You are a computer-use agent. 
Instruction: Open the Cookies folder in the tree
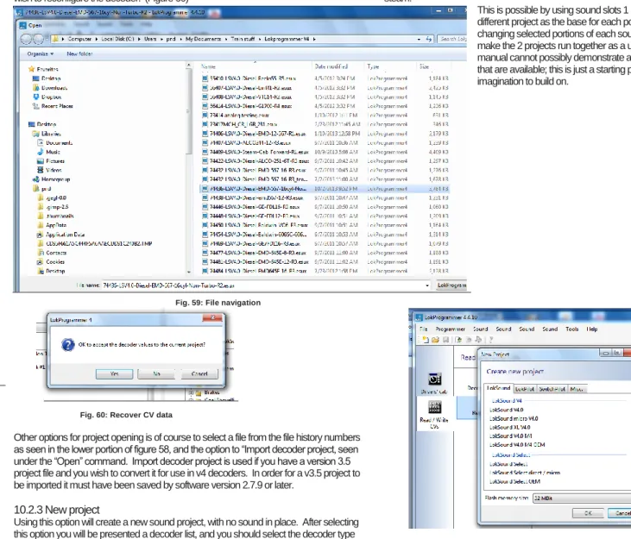pos(52,262)
